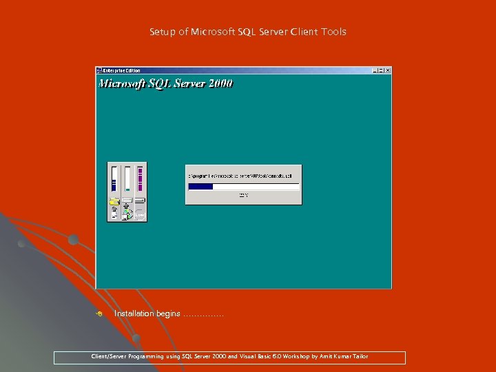
Task: Click the document icon below the folder
Action: (114, 216)
